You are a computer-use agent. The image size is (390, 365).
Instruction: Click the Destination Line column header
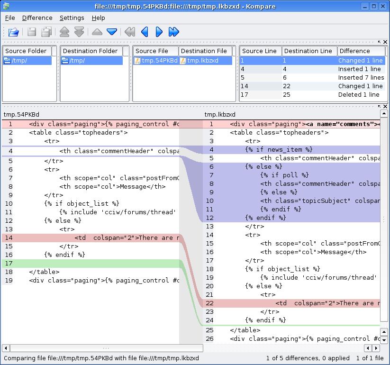309,51
